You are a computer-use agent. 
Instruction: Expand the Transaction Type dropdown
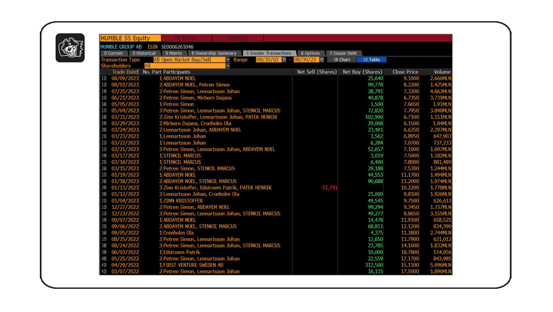pos(228,60)
